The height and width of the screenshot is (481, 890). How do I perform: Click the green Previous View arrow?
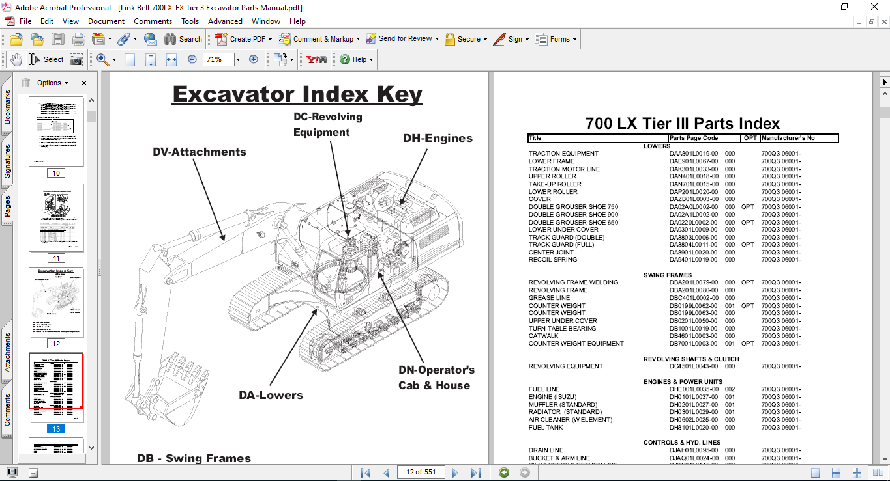(x=504, y=473)
